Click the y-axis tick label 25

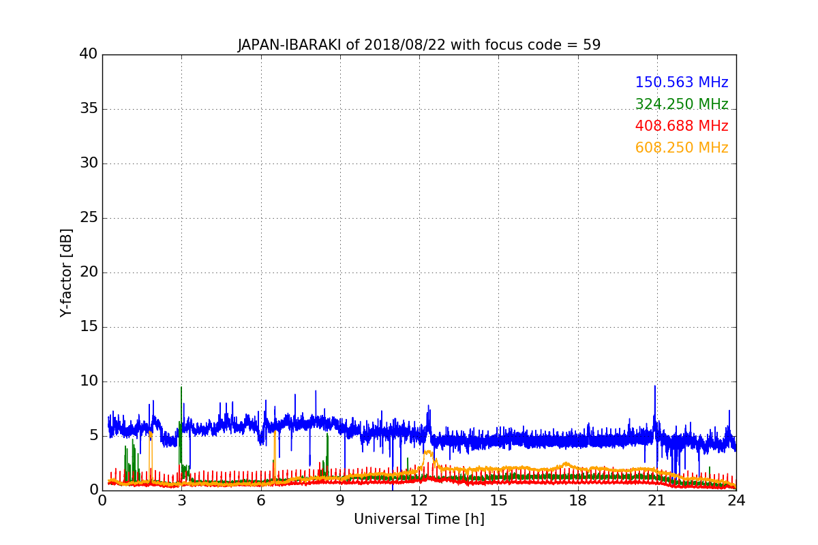[x=89, y=217]
